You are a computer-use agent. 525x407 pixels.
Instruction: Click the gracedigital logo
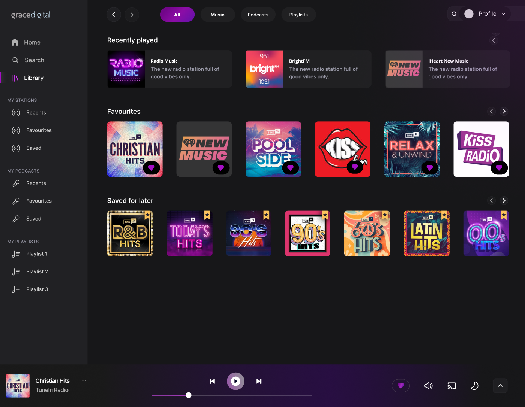click(31, 15)
